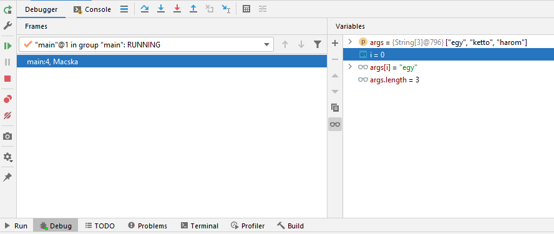
Task: Click the Step Over icon
Action: tap(145, 9)
